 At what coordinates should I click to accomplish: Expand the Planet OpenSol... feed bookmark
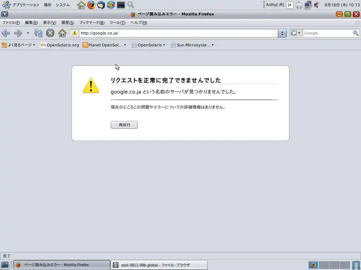pos(104,45)
